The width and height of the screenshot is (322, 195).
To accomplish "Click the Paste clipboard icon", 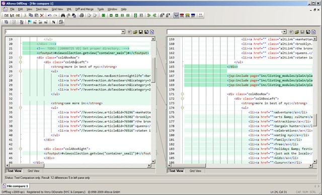I will click(x=36, y=16).
